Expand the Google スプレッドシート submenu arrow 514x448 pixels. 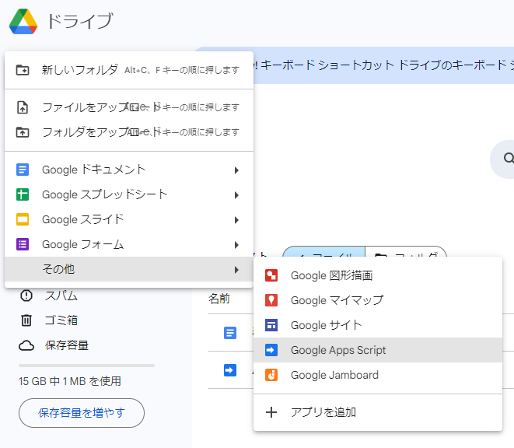click(x=236, y=194)
